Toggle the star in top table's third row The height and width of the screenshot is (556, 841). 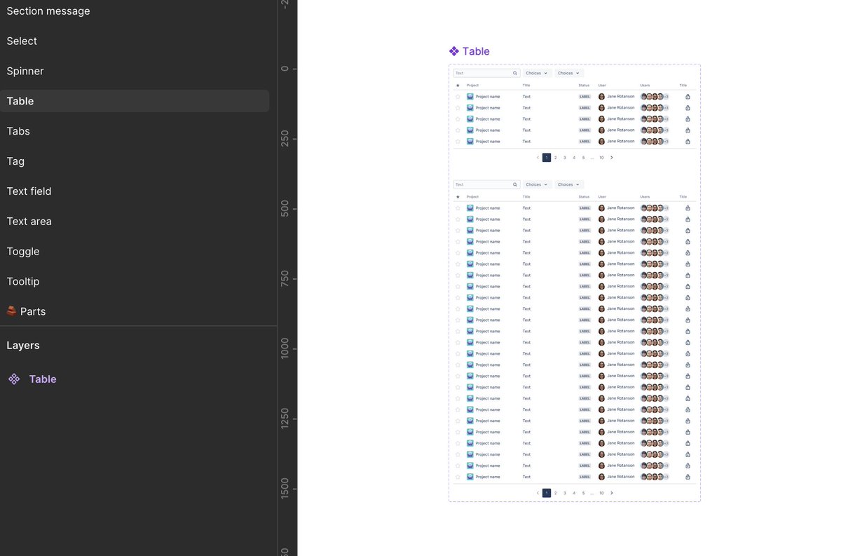coord(458,119)
